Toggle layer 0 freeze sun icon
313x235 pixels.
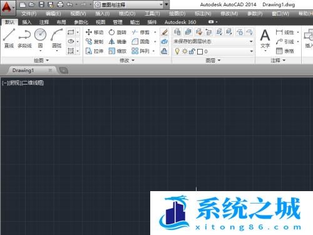[185, 51]
